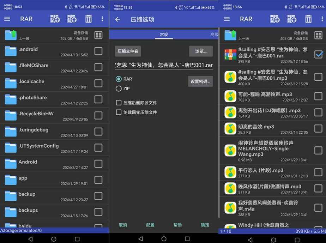Open the .android folder icon
This screenshot has height=243, width=326.
(11, 51)
